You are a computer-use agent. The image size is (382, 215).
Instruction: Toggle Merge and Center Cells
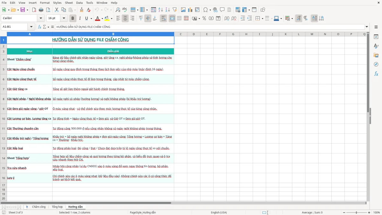172,18
